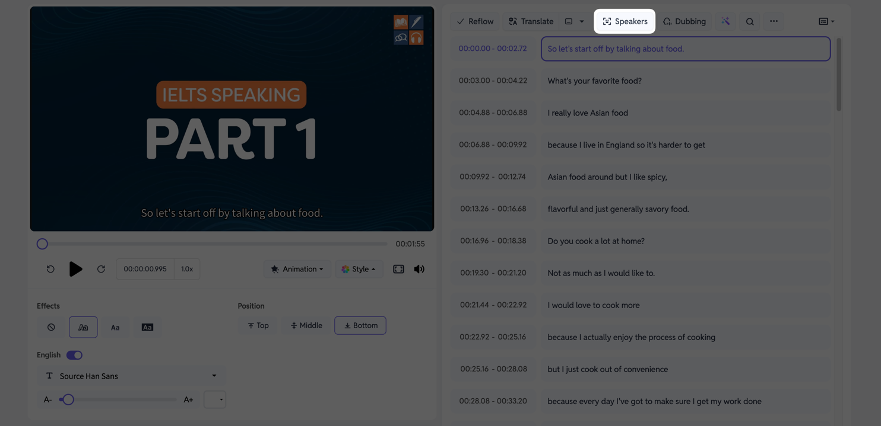The height and width of the screenshot is (426, 881).
Task: Select subtitle 'Not as much as I would like to.'
Action: pyautogui.click(x=686, y=273)
